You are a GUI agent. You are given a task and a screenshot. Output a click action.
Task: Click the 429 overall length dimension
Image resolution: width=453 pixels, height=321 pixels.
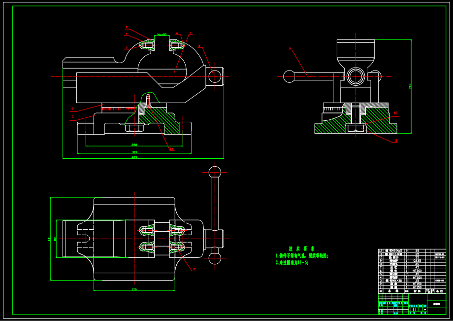[x=134, y=157]
